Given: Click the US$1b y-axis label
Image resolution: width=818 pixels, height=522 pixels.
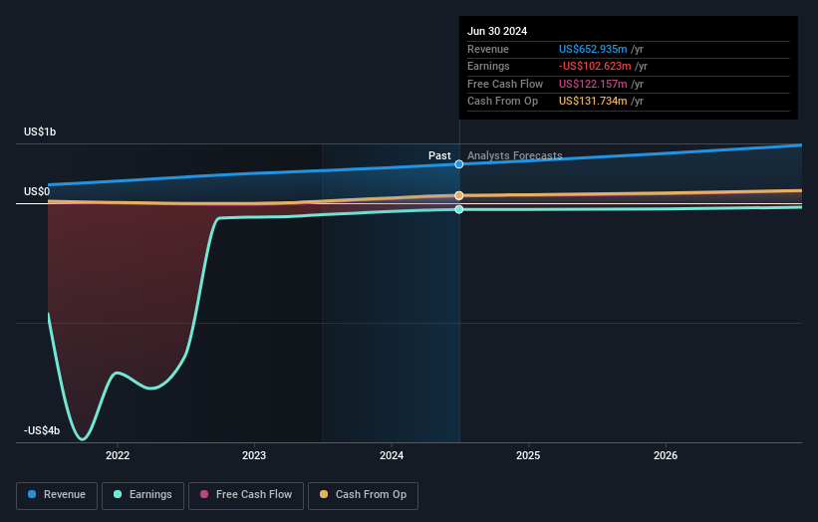Looking at the screenshot, I should pyautogui.click(x=40, y=131).
